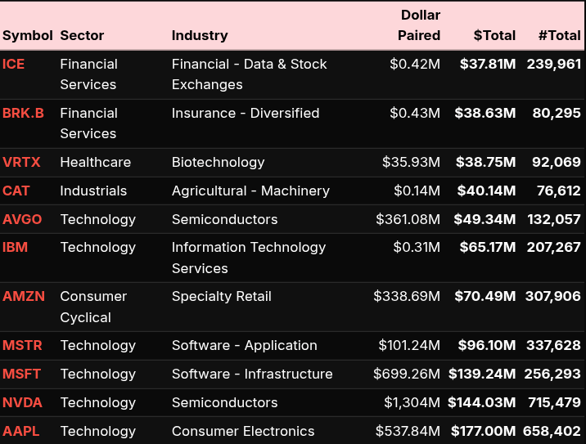The width and height of the screenshot is (586, 444).
Task: Open the MSFT symbol link
Action: 21,374
